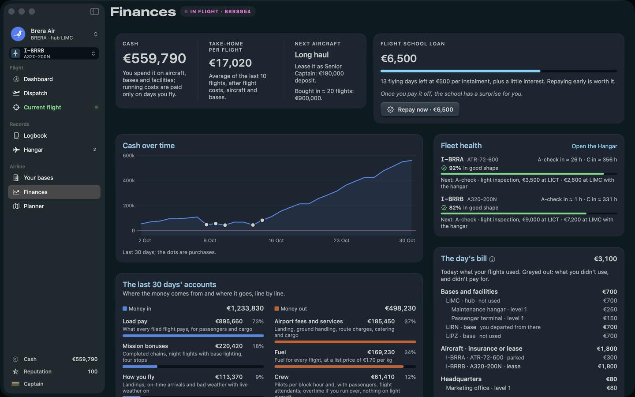Click the Logbook book icon
635x397 pixels.
pos(16,136)
